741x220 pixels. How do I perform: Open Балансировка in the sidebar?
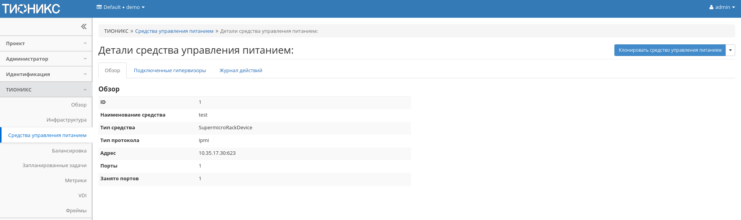(x=69, y=151)
